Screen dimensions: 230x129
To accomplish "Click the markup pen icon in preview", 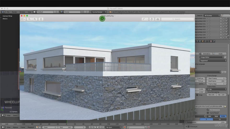I will 143,19.
